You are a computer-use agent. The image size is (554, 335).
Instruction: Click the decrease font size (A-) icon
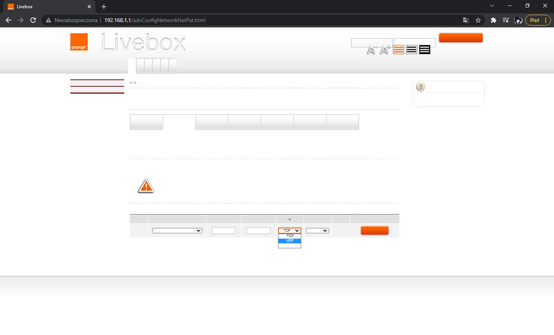coord(372,50)
